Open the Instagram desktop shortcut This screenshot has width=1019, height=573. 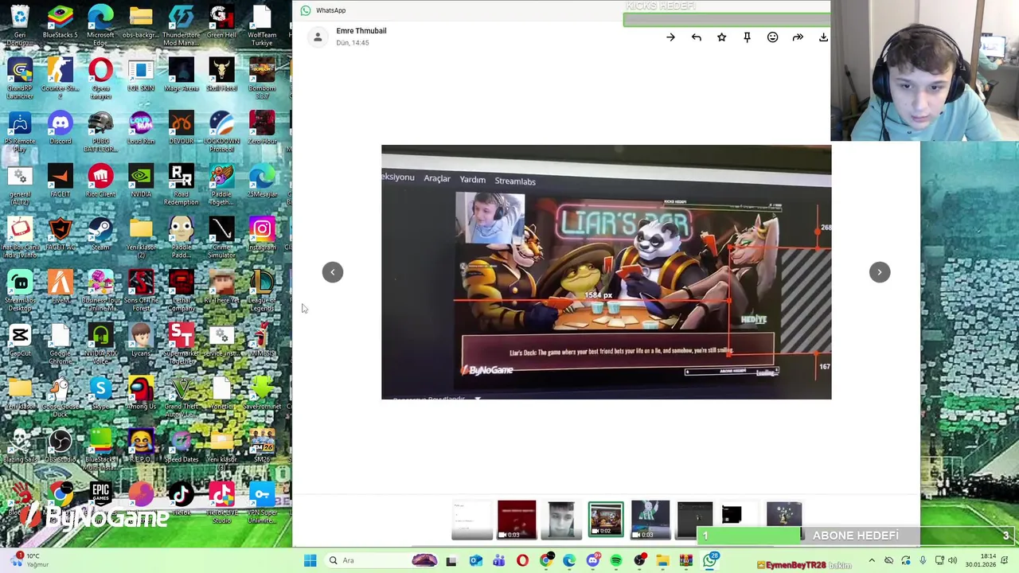(x=262, y=235)
